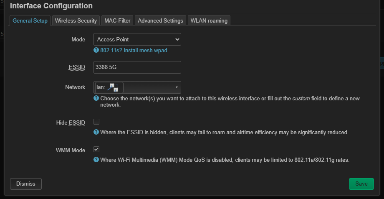Click the ESSID field label
Viewport: 384px width, 199px height.
point(77,67)
